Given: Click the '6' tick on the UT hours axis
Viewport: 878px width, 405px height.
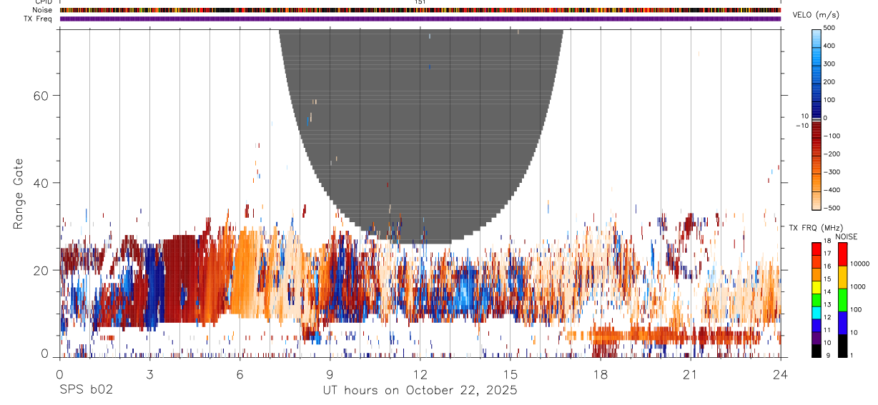Looking at the screenshot, I should (x=240, y=374).
